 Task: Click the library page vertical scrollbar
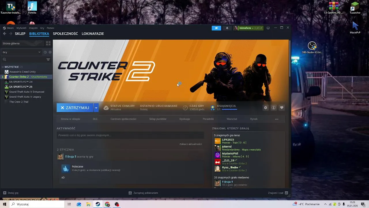click(290, 59)
